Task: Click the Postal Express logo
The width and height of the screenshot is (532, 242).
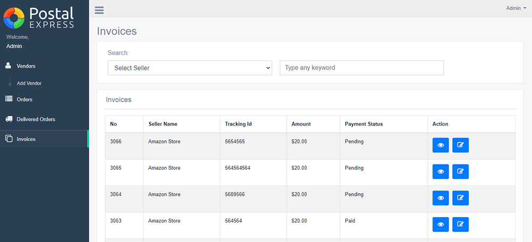Action: (39, 18)
